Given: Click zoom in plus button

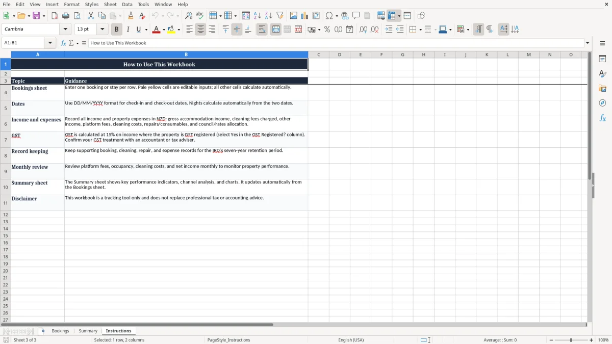Looking at the screenshot, I should coord(592,340).
